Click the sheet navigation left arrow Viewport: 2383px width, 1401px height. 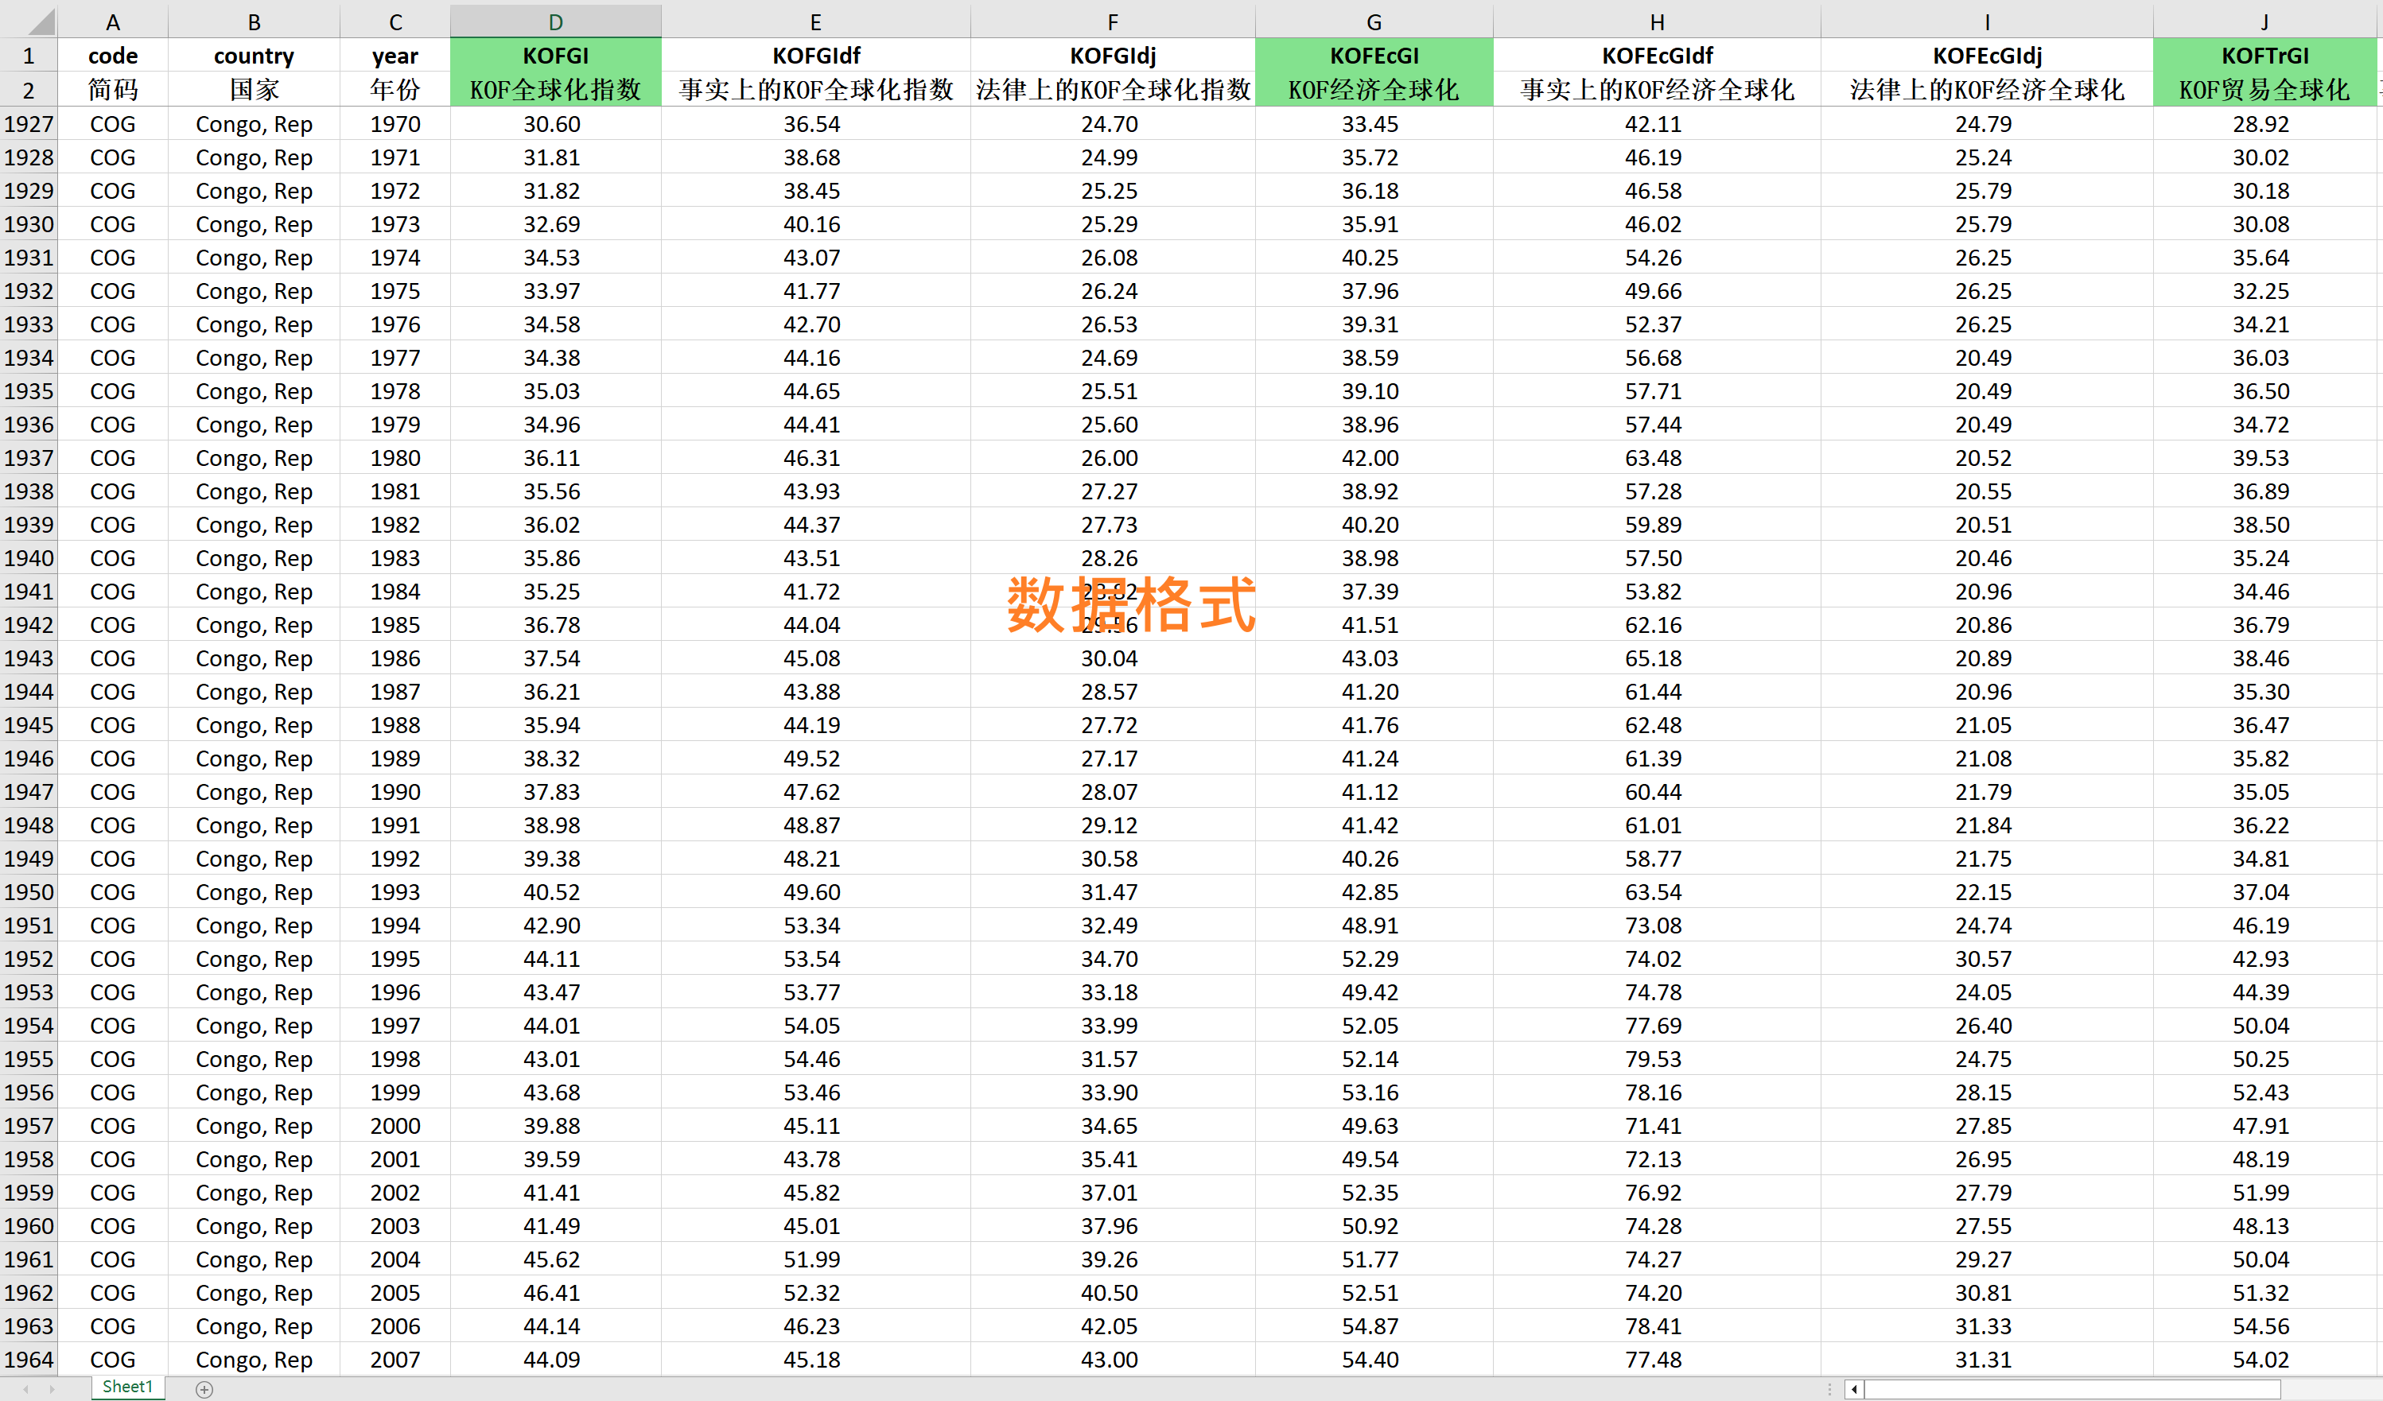pos(26,1389)
